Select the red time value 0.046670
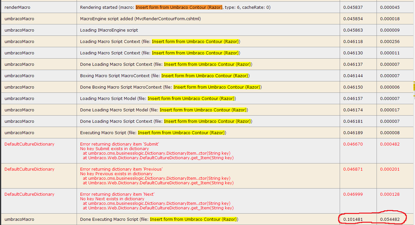Viewport: 415px width, 225px height. [x=353, y=144]
